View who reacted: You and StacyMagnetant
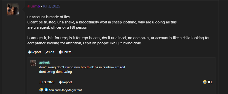228x94 pixels. pyautogui.click(x=65, y=90)
